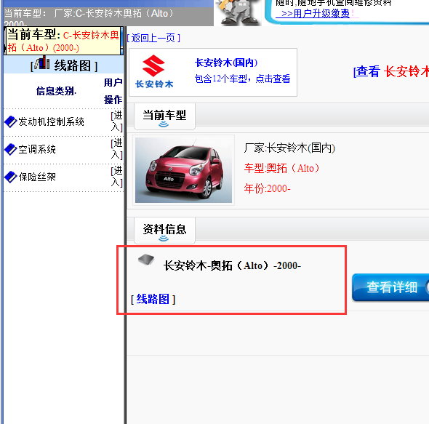Click 进入 for 空调系统
The height and width of the screenshot is (424, 429).
click(116, 148)
